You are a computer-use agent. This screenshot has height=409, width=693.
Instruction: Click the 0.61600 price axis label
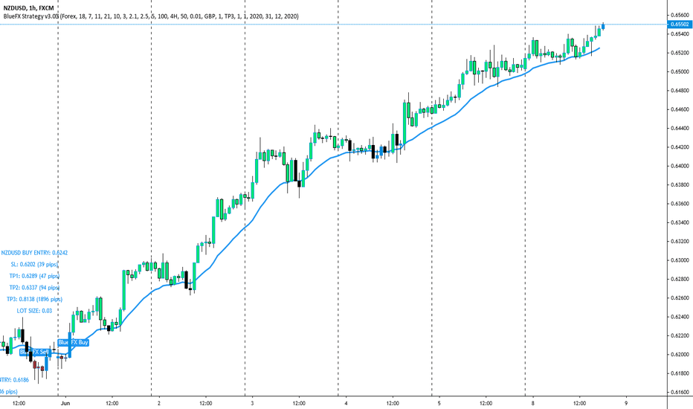coord(680,392)
